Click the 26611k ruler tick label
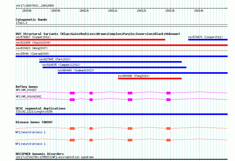Image resolution: width=235 pixels, height=161 pixels. click(113, 11)
